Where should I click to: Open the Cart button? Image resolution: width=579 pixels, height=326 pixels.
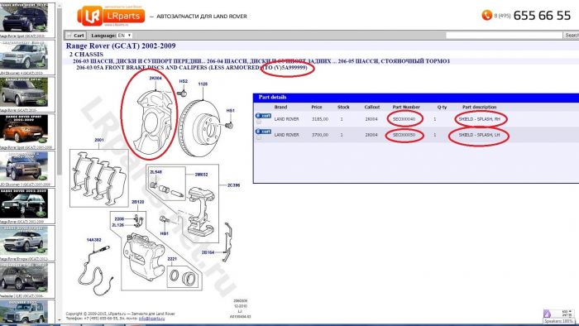point(76,36)
